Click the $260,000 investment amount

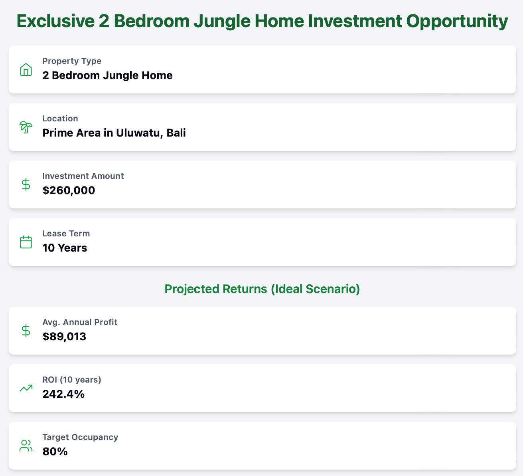point(69,190)
